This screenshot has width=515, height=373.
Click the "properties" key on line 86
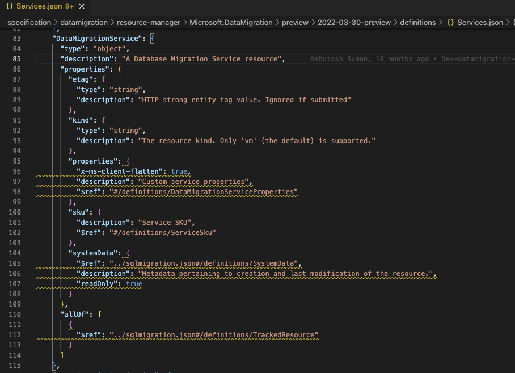click(85, 69)
